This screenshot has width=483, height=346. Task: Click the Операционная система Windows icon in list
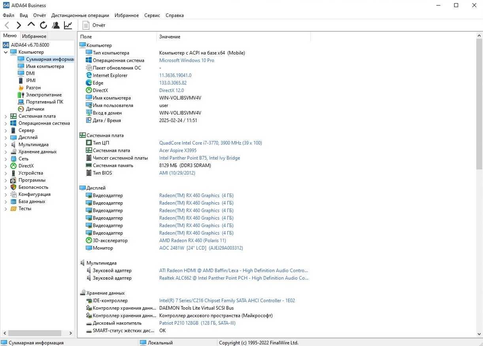[89, 60]
